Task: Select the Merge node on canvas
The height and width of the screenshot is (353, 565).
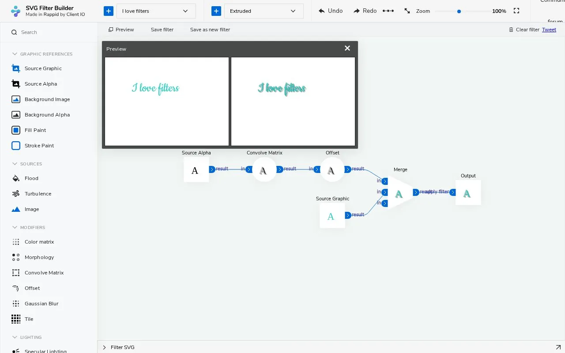Action: click(399, 192)
